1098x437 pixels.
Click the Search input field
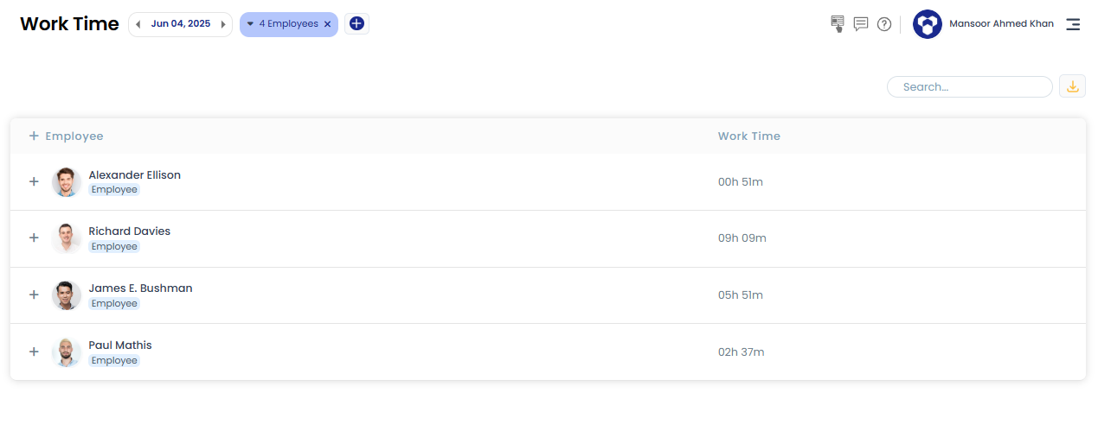pyautogui.click(x=970, y=86)
